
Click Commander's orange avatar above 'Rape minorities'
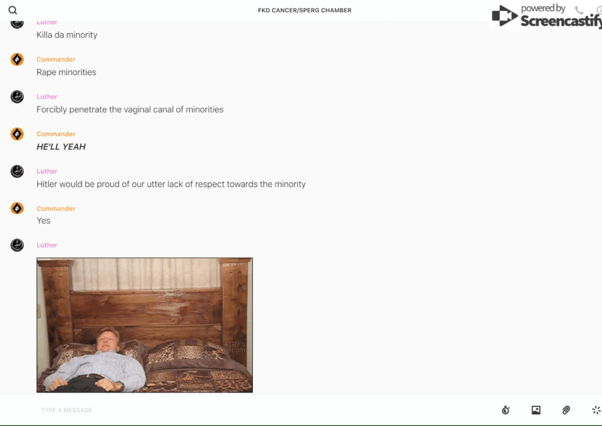(x=17, y=60)
